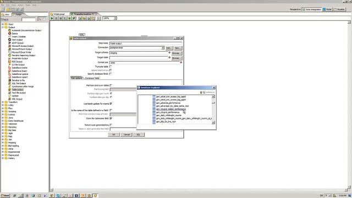Click the Steps search field
This screenshot has height=198, width=352.
tap(29, 20)
